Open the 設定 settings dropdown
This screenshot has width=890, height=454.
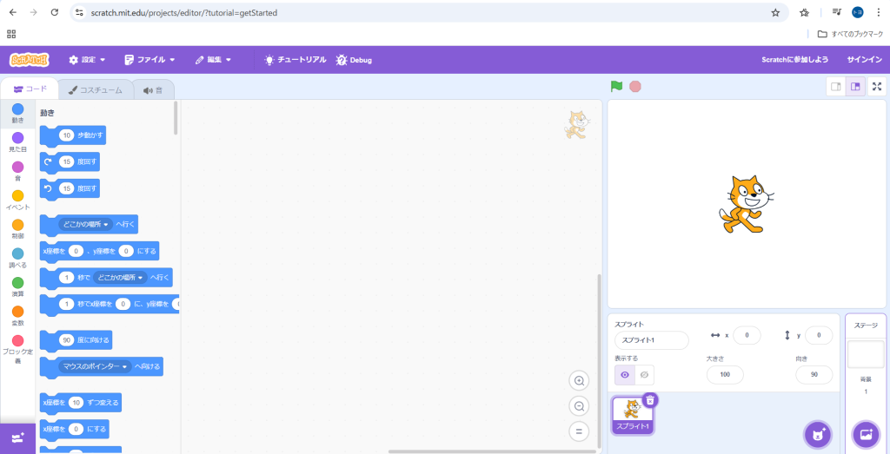click(87, 60)
